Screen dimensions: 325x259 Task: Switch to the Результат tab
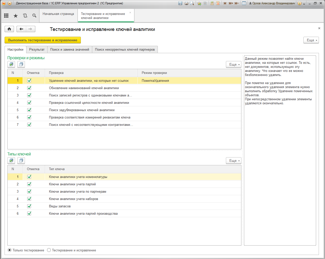(37, 49)
